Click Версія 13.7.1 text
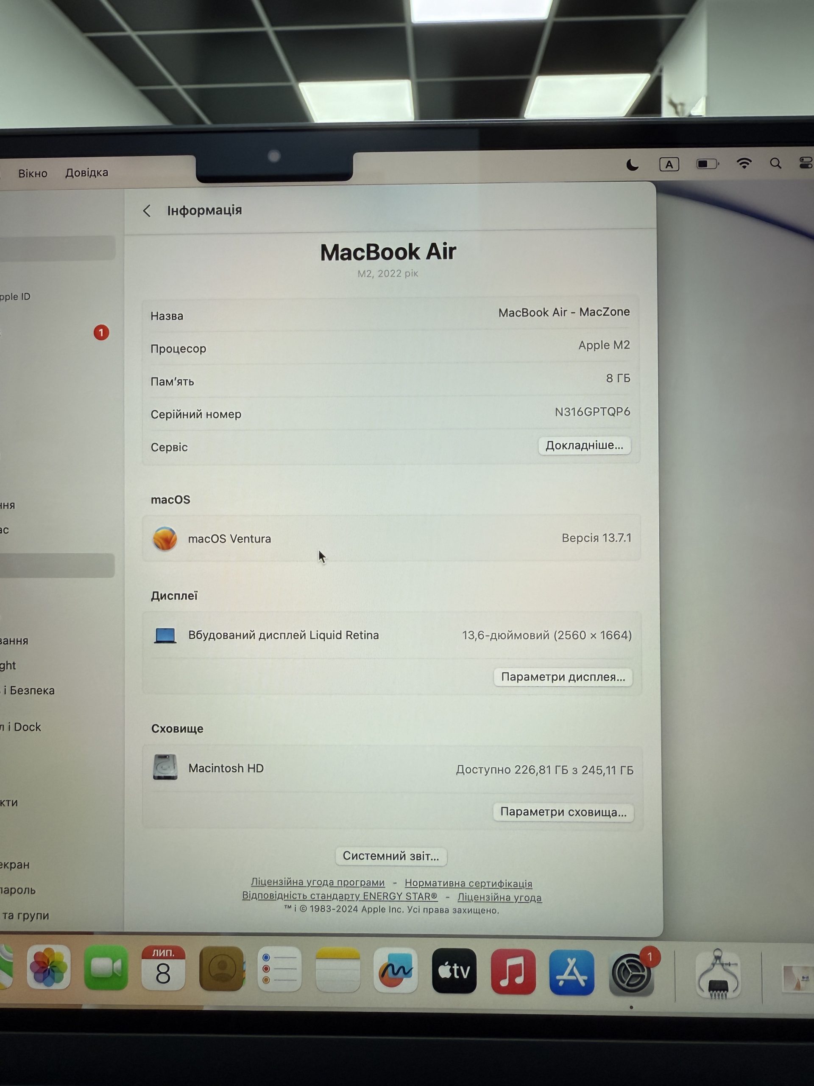 click(596, 538)
